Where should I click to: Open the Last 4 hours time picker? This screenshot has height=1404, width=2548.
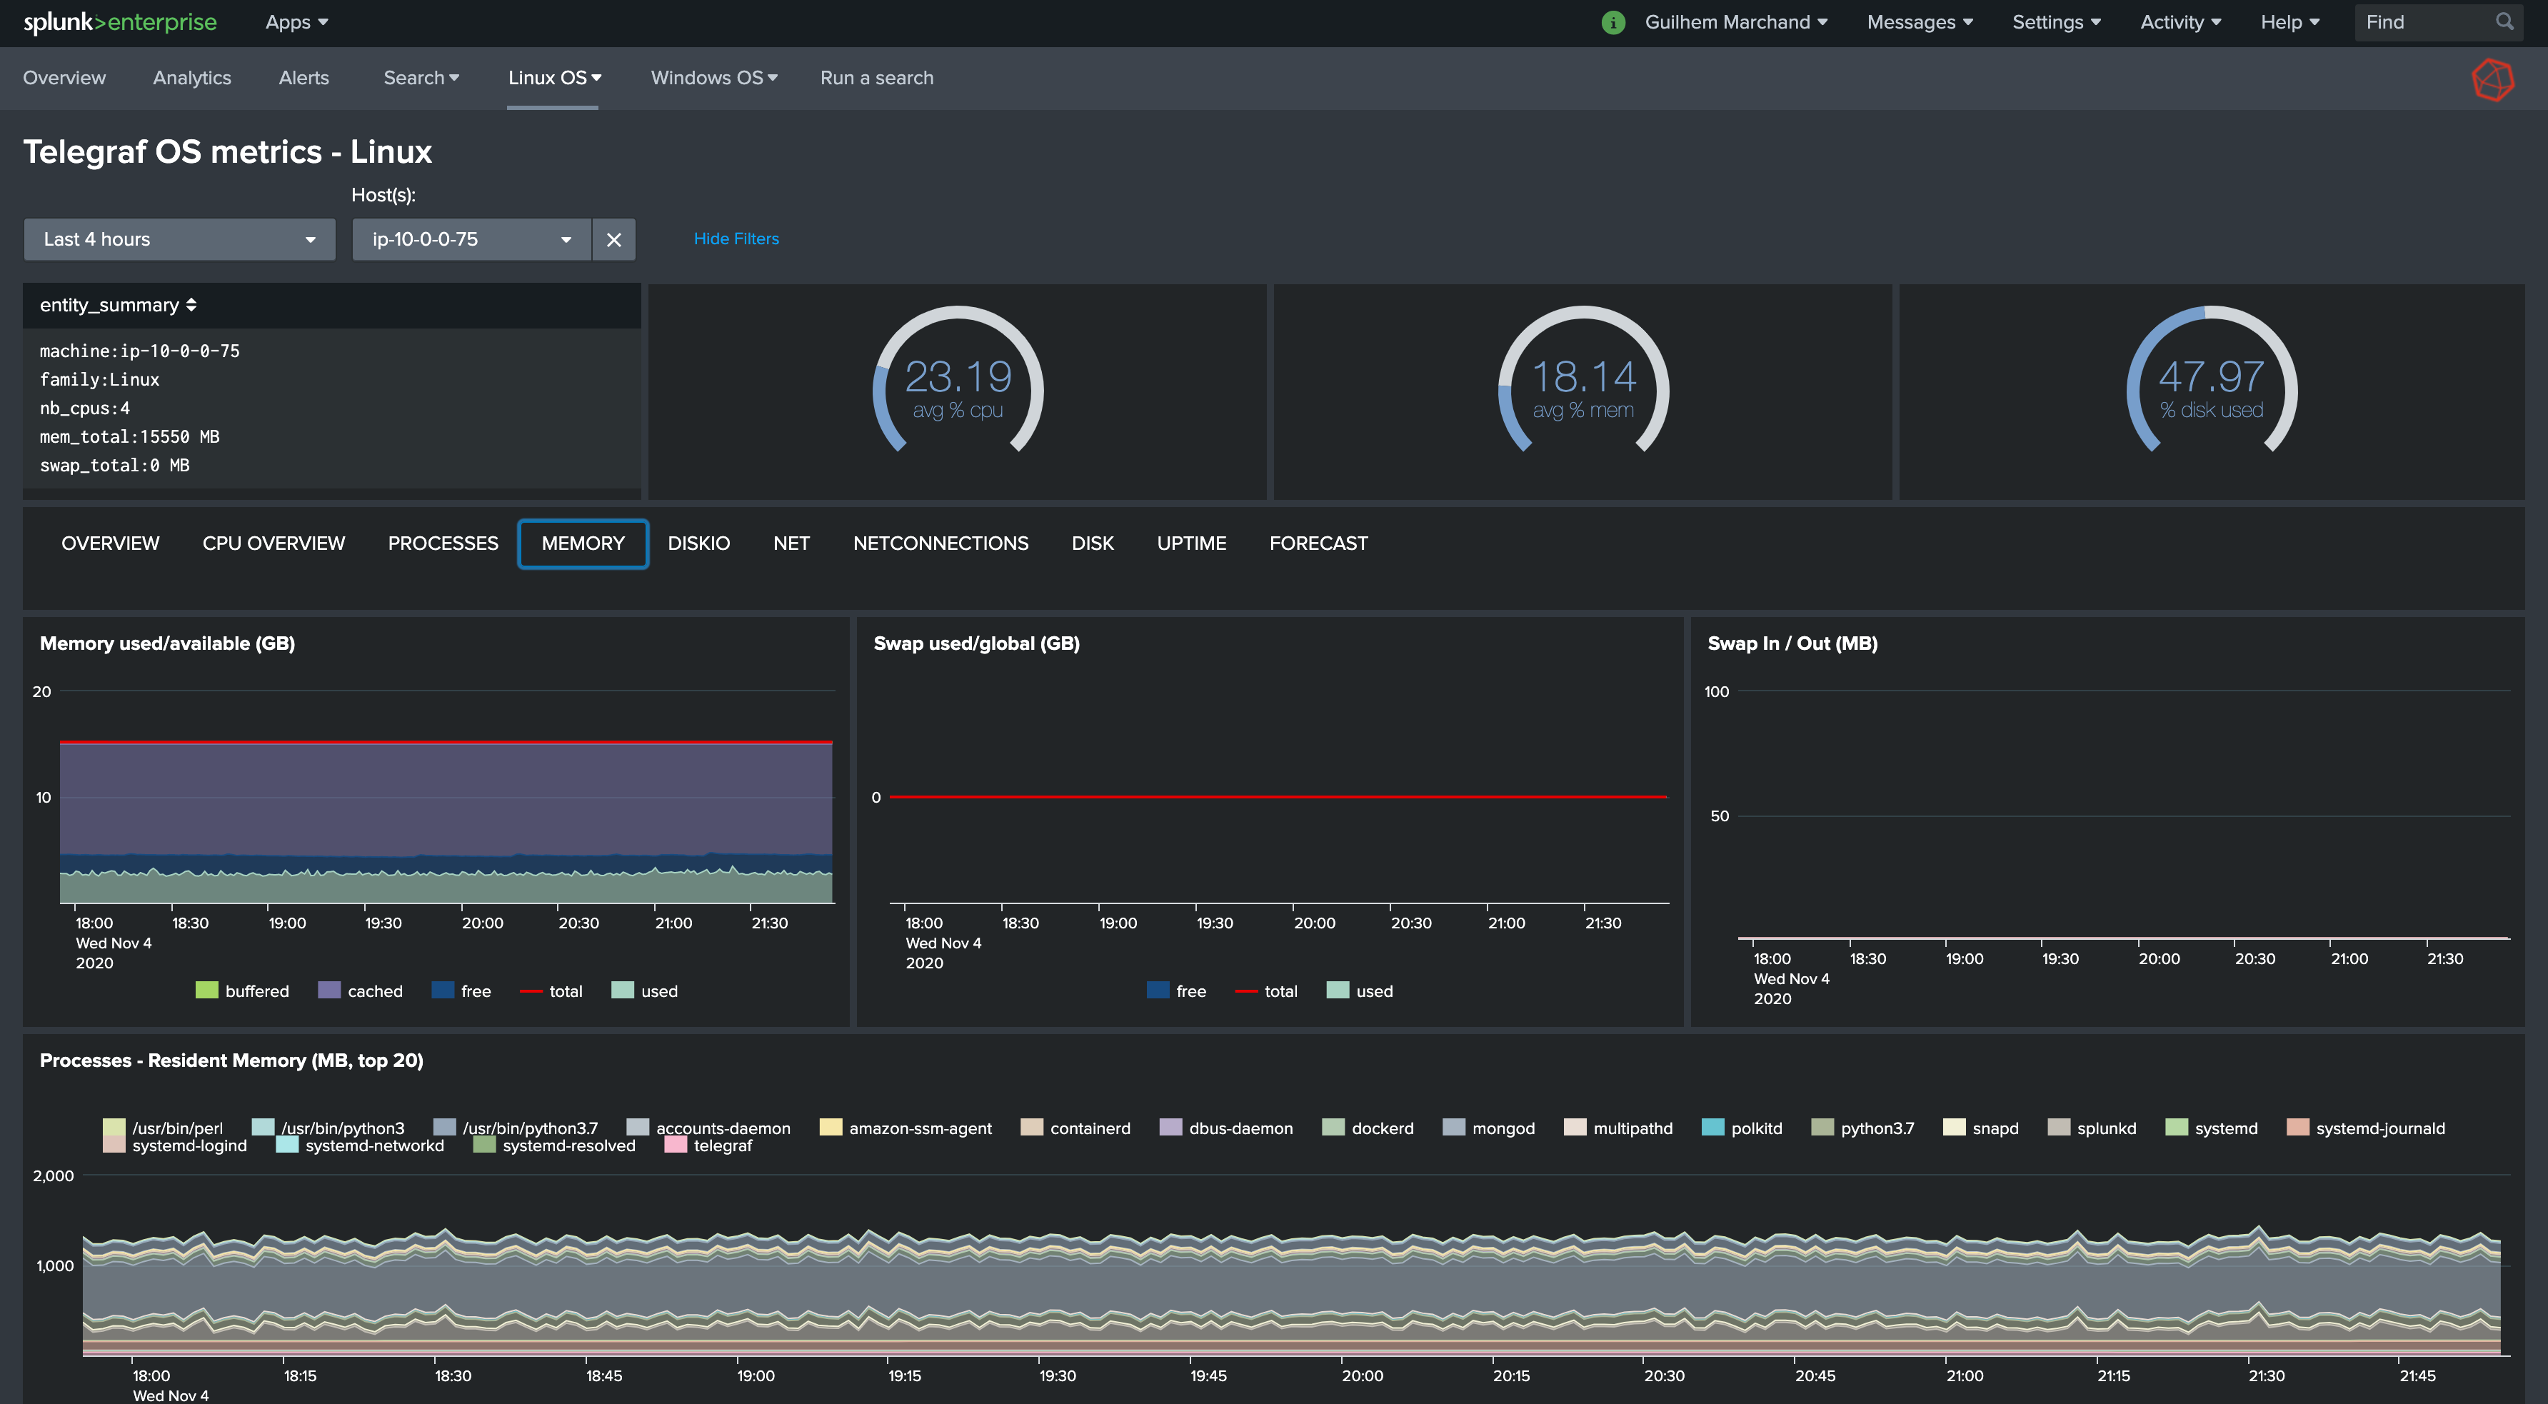179,239
